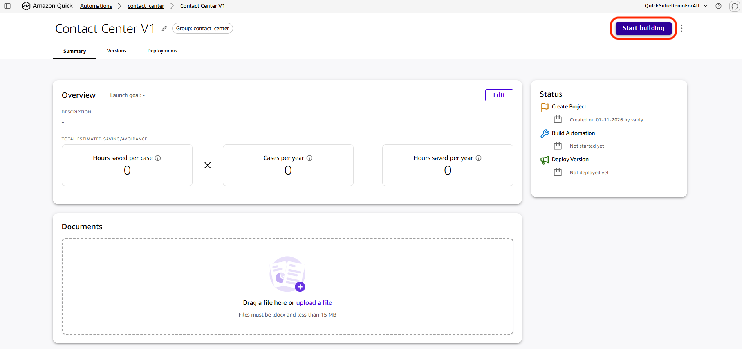Show info for Hours saved per case

[x=158, y=158]
